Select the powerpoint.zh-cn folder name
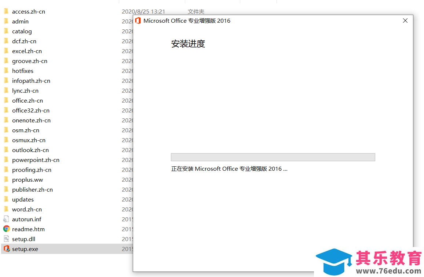 click(36, 160)
